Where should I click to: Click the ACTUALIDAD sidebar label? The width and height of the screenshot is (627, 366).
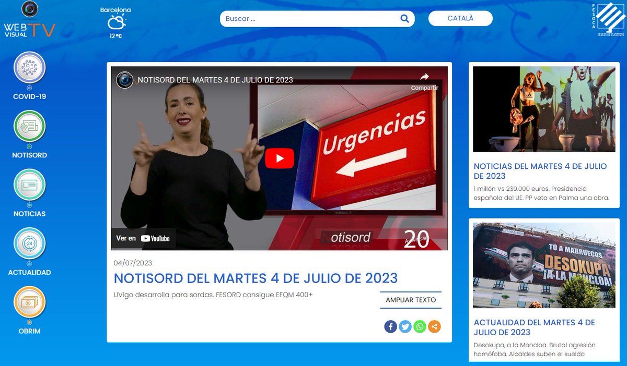tap(29, 272)
